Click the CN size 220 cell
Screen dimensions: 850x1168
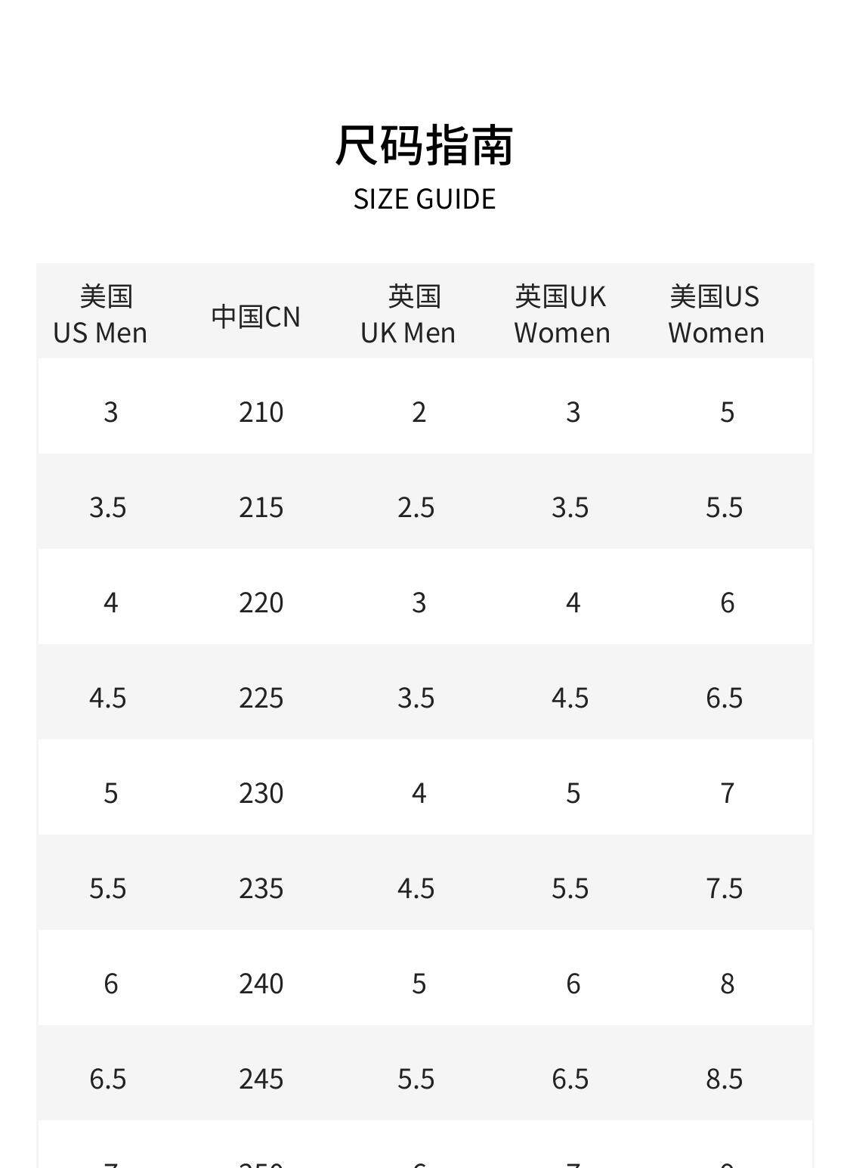pos(261,603)
